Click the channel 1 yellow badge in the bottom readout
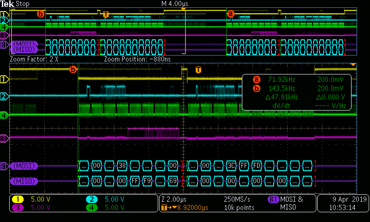 18,199
